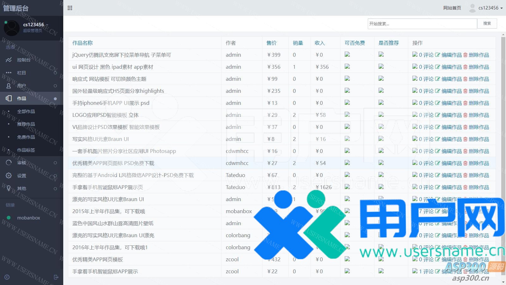This screenshot has height=285, width=506.
Task: Click the user avatar in the top bar
Action: pyautogui.click(x=472, y=8)
